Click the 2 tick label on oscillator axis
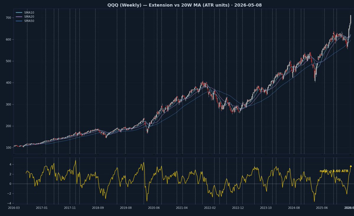354x216 pixels. point(10,174)
